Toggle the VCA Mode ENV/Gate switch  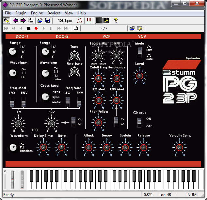[140, 52]
